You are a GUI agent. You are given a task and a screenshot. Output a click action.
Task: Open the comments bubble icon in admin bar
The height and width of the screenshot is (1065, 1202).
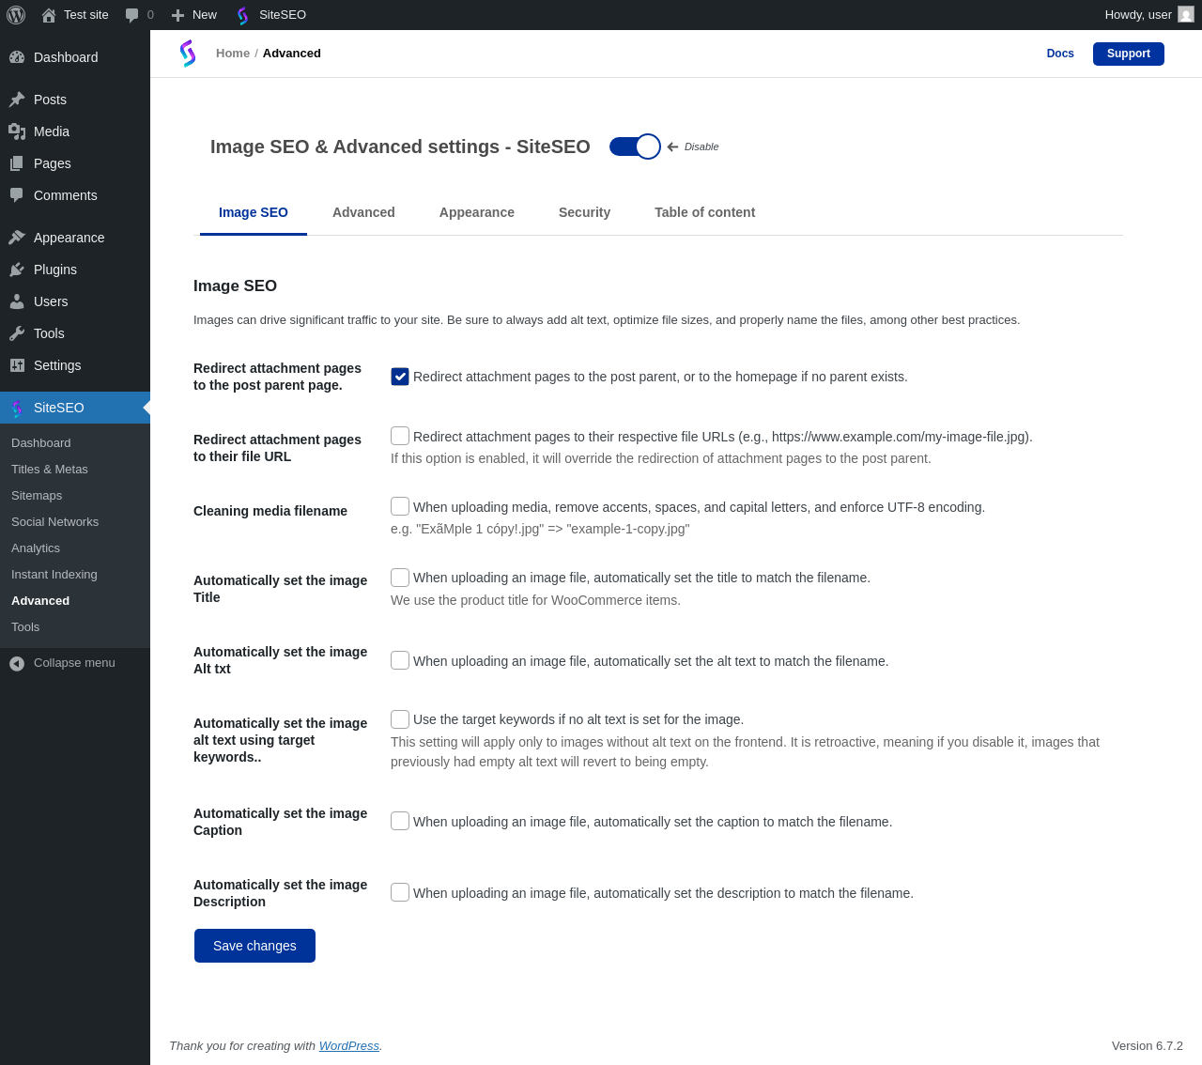132,15
